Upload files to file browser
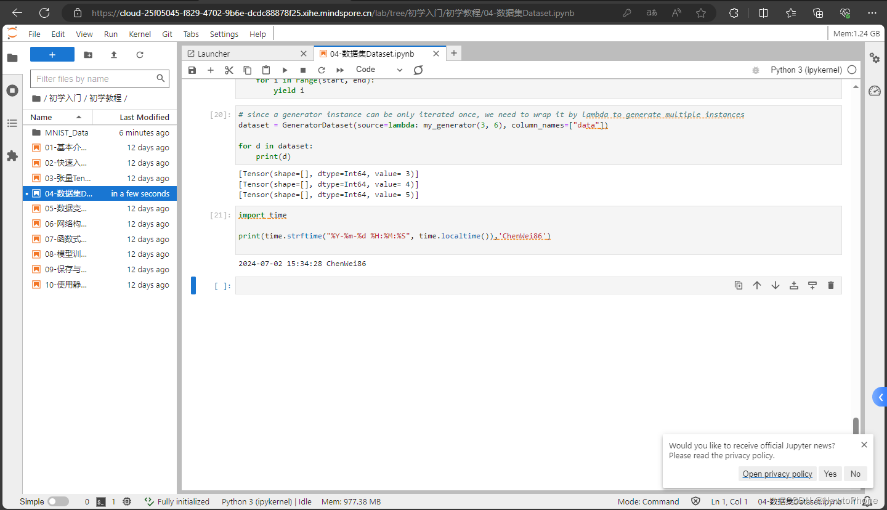887x510 pixels. coord(114,55)
